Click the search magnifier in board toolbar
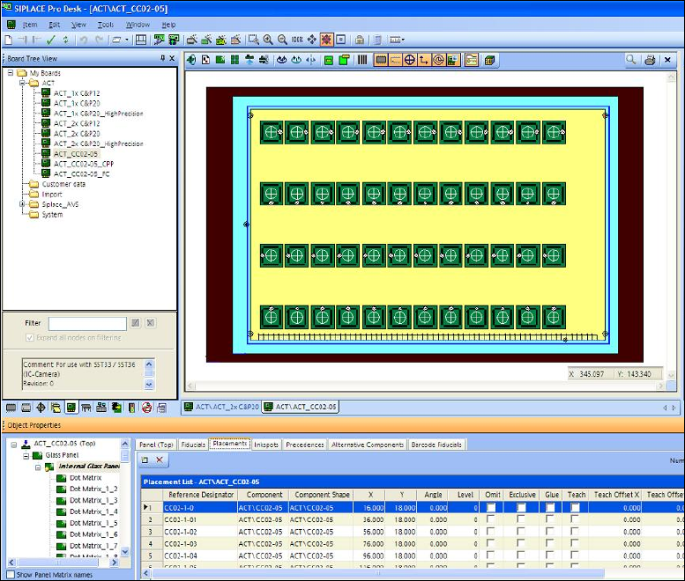This screenshot has width=685, height=581. click(631, 60)
